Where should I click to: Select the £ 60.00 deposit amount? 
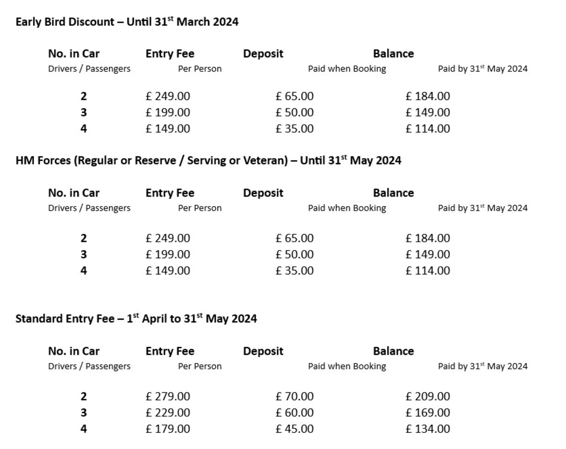[x=294, y=413]
